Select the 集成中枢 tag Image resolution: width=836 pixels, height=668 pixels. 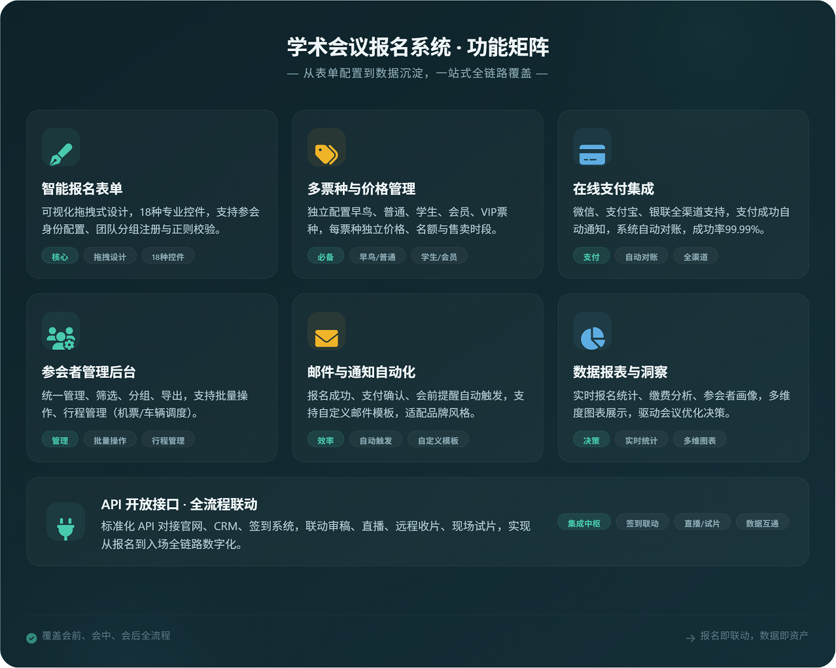coord(584,523)
